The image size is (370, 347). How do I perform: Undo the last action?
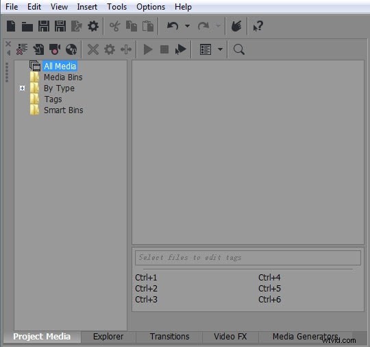coord(173,26)
